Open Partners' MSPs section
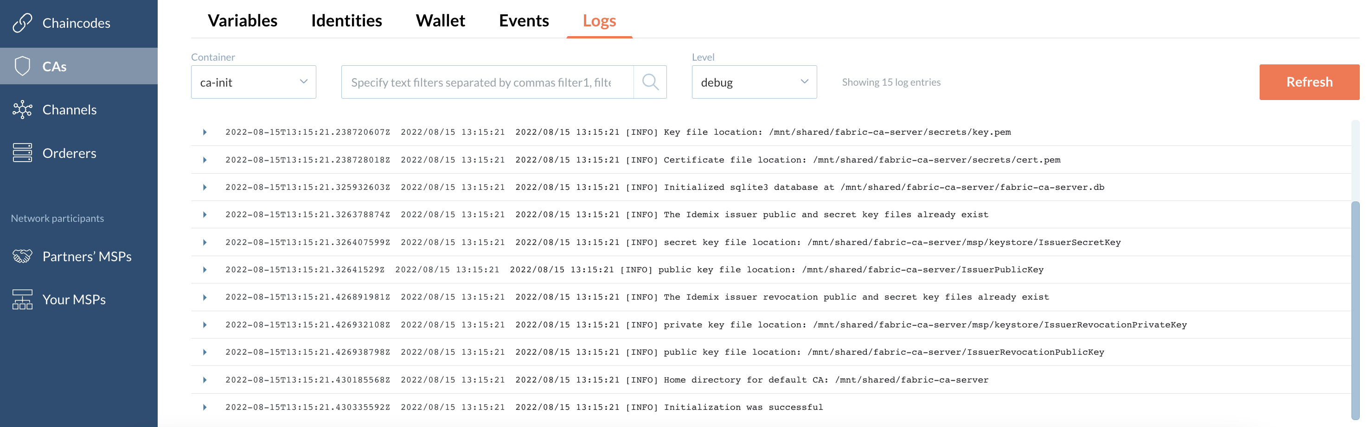Image resolution: width=1370 pixels, height=427 pixels. click(x=87, y=257)
